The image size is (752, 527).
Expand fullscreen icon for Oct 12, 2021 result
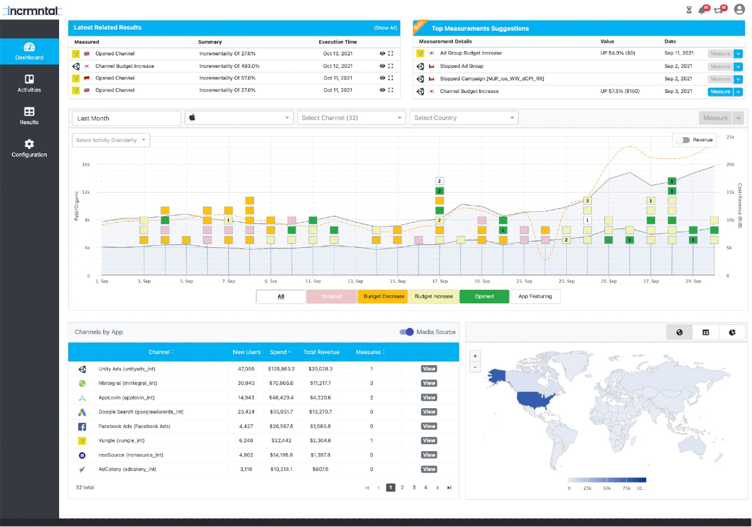[391, 66]
